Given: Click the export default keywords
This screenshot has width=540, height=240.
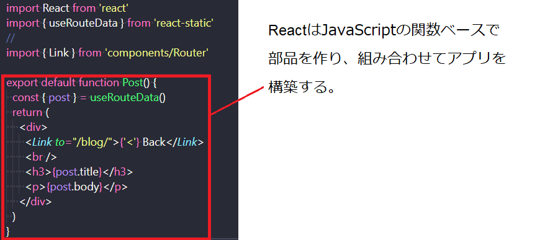Looking at the screenshot, I should (42, 83).
